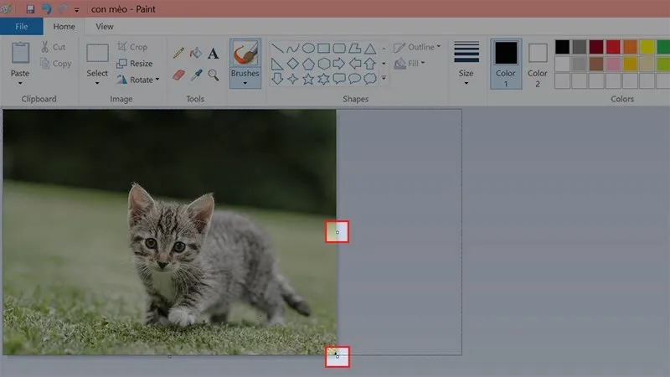The width and height of the screenshot is (670, 377).
Task: Click the Magnifier zoom tool
Action: coord(214,75)
